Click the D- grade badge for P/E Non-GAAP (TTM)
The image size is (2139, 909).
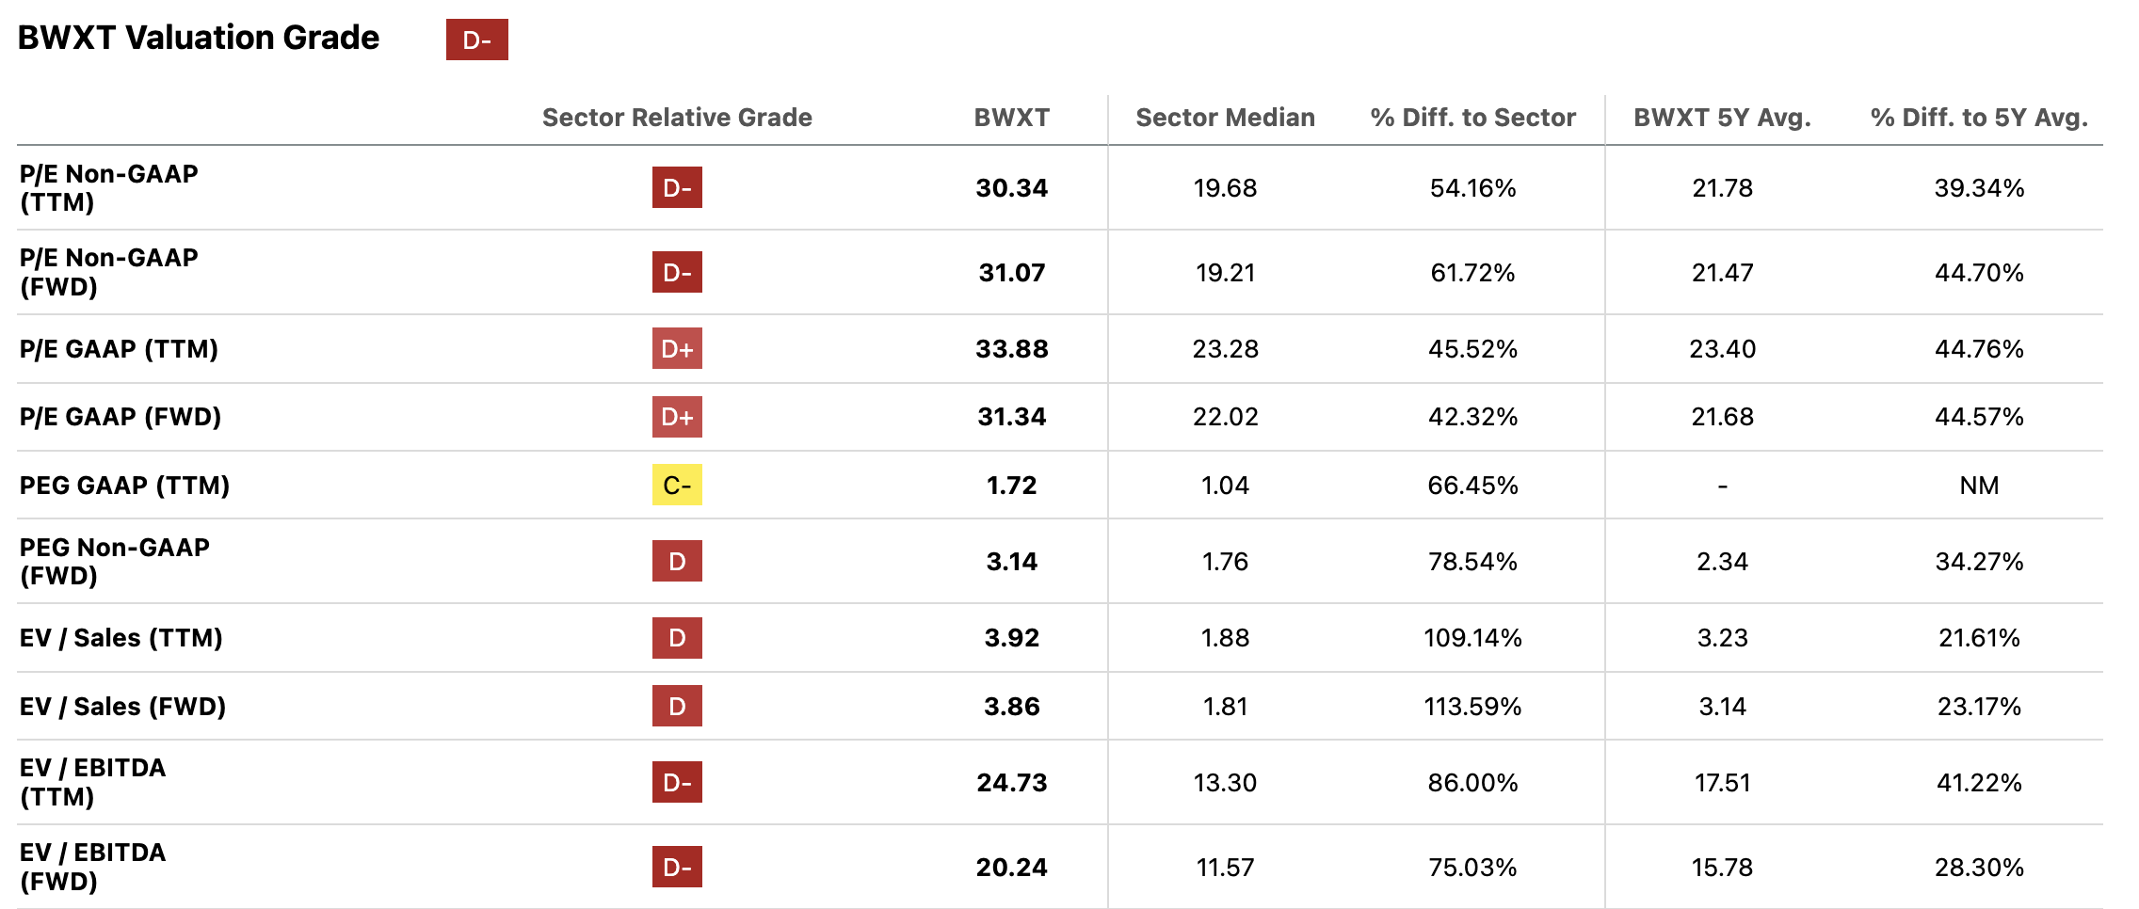coord(677,187)
